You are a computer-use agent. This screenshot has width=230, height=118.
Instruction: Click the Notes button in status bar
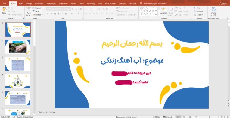tap(156, 117)
